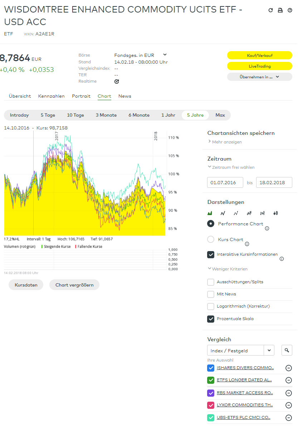The width and height of the screenshot is (303, 426).
Task: Uncheck the Prozentuale Skala checkbox
Action: [x=211, y=319]
